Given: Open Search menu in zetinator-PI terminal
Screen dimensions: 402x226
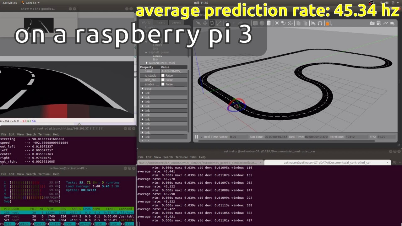Looking at the screenshot, I should coord(31,174).
